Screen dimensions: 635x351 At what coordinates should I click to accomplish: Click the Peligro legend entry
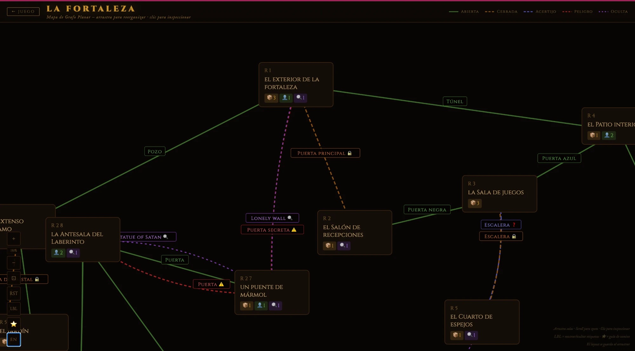pyautogui.click(x=577, y=11)
